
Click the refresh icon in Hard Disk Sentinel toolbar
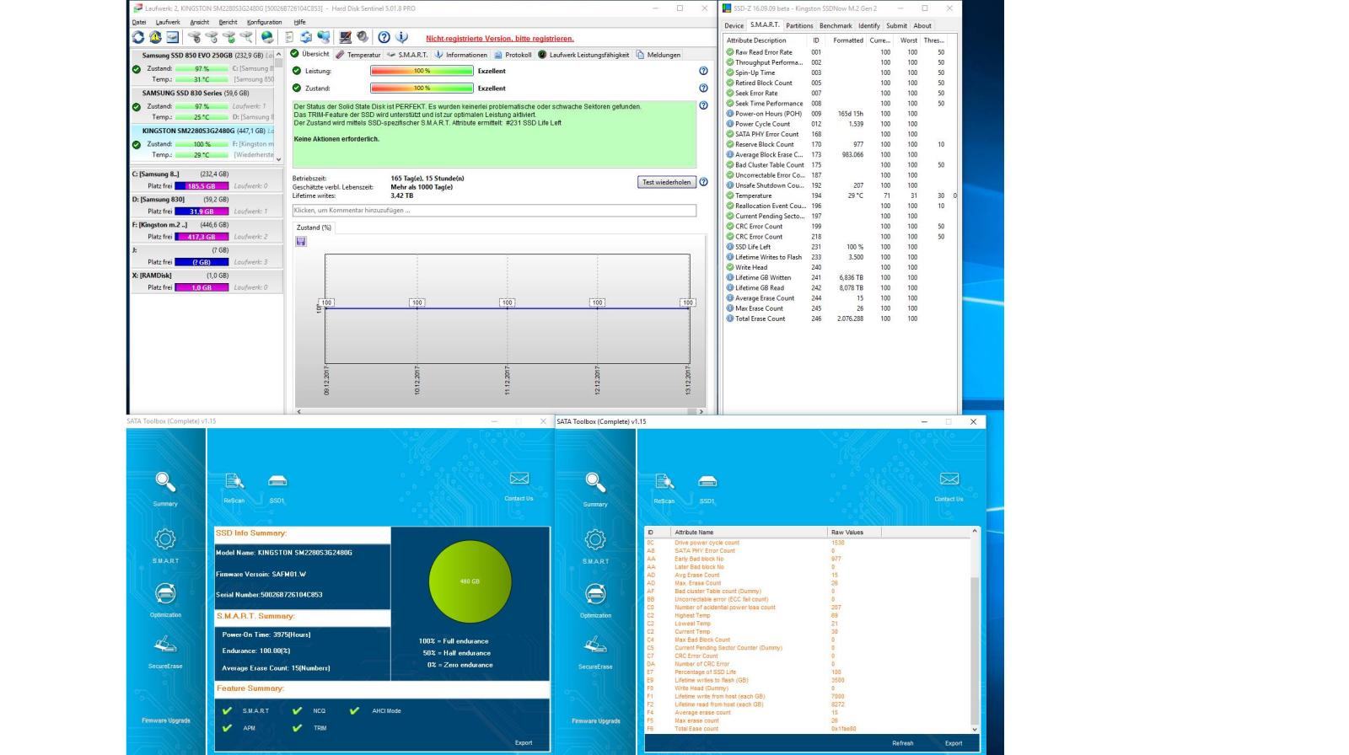click(x=138, y=37)
